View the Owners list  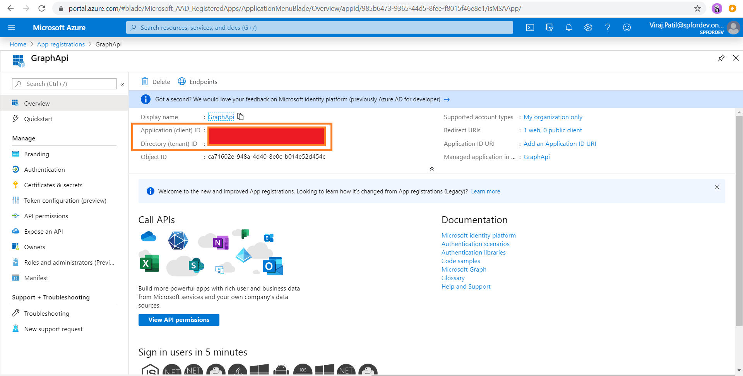coord(64,247)
